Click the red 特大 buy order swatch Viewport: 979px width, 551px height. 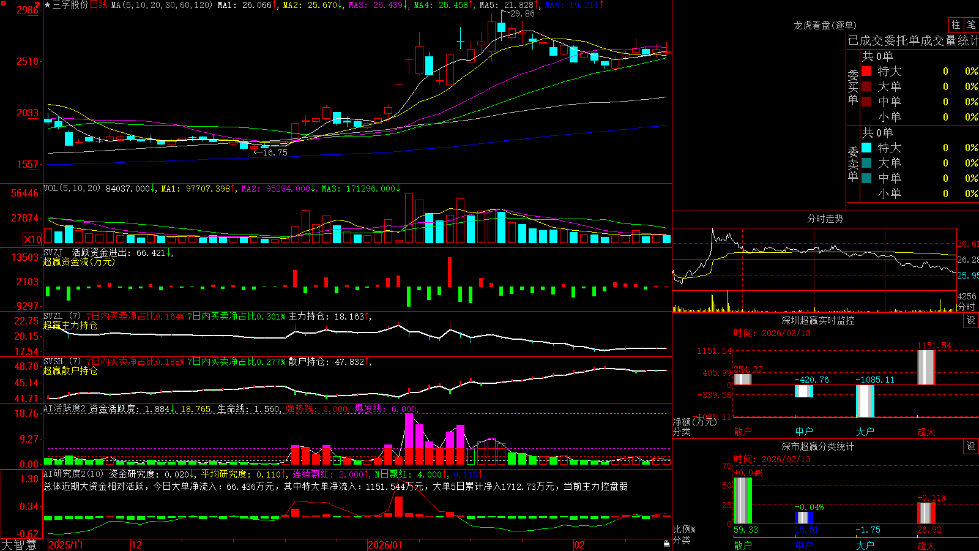click(866, 71)
